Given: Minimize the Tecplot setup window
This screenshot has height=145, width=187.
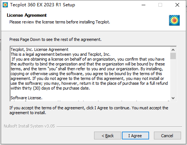Looking at the screenshot, I should pyautogui.click(x=144, y=5).
